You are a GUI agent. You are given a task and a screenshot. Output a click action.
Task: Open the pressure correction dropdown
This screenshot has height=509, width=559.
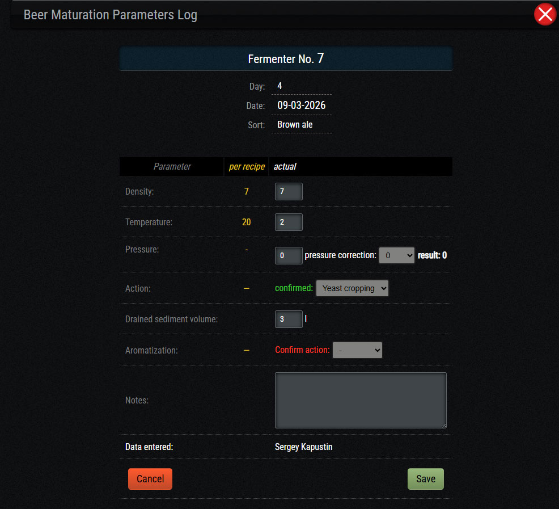point(397,255)
